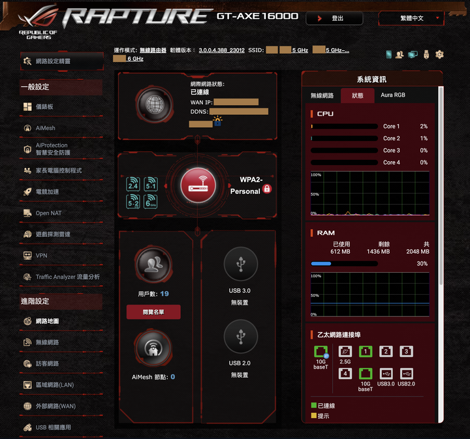This screenshot has height=439, width=470.
Task: Click the 無線路由器 operation mode link
Action: click(x=153, y=50)
